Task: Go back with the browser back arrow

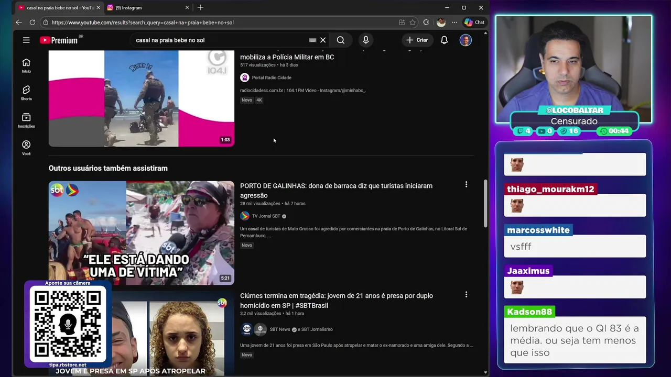Action: coord(19,23)
